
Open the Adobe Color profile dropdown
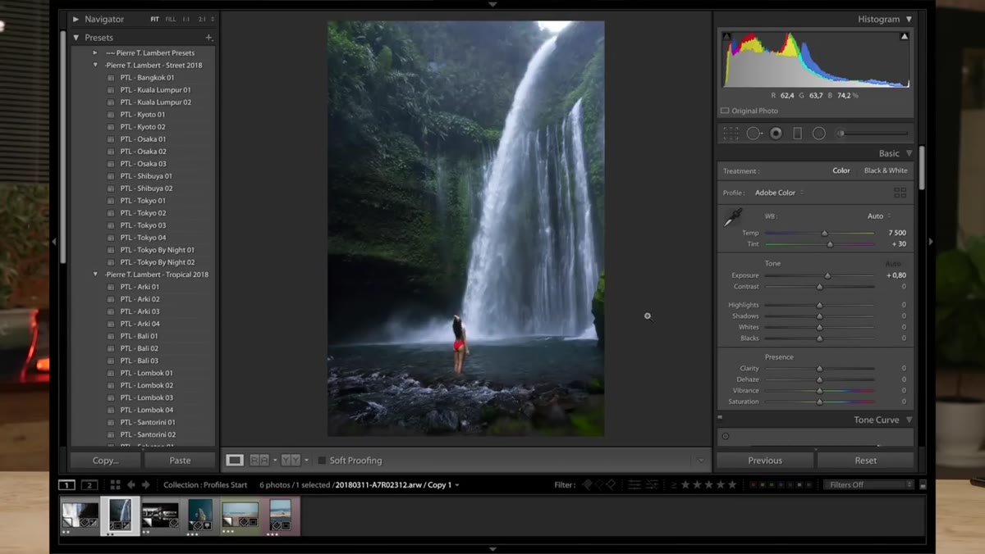tap(779, 193)
